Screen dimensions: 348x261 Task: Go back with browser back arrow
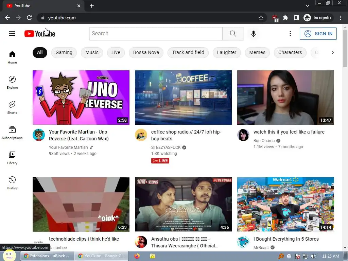tap(7, 18)
